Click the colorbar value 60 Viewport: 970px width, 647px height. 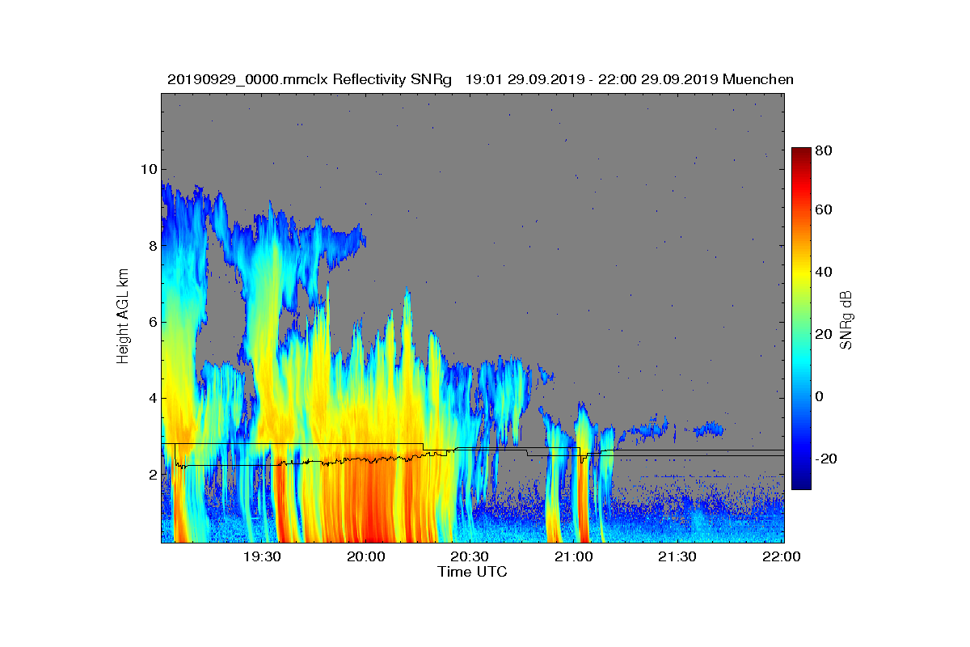click(x=824, y=210)
